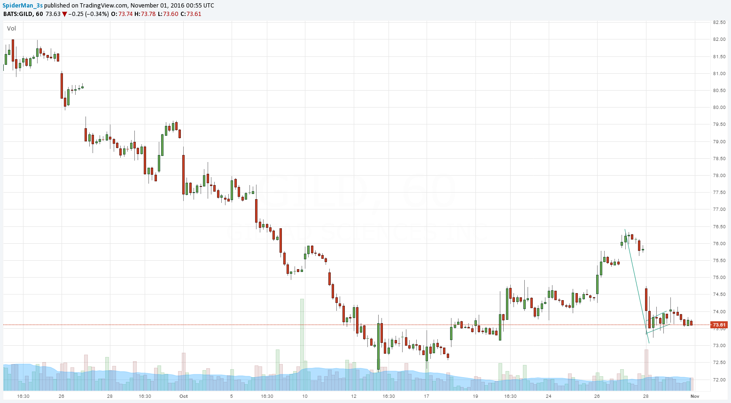The image size is (731, 403).
Task: Click the 82.00 price axis label
Action: tap(719, 39)
